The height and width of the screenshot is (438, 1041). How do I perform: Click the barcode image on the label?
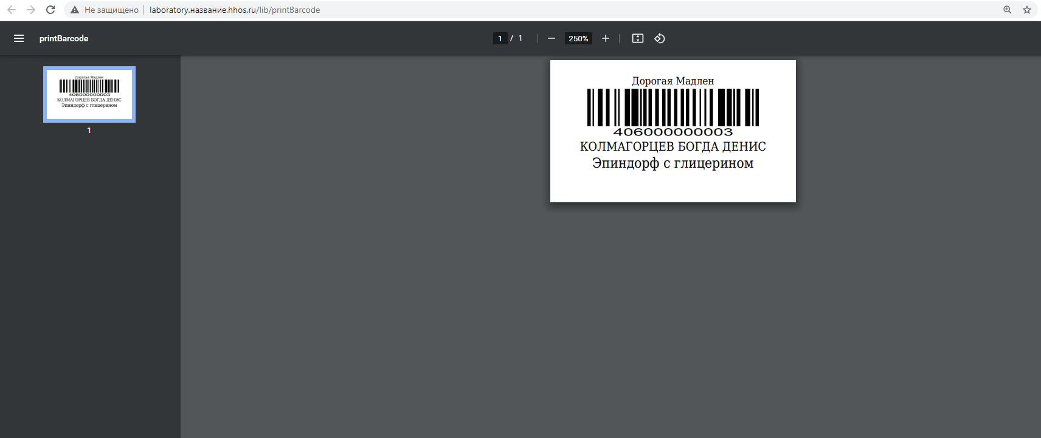pos(673,108)
